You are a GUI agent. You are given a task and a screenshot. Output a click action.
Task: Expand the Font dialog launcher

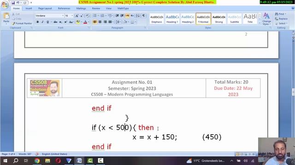tap(89, 27)
